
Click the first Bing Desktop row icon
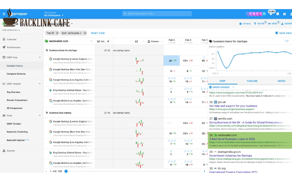[x=50, y=90]
